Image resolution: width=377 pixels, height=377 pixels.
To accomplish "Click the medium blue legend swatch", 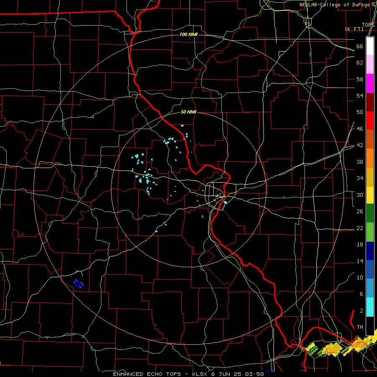I will [370, 269].
